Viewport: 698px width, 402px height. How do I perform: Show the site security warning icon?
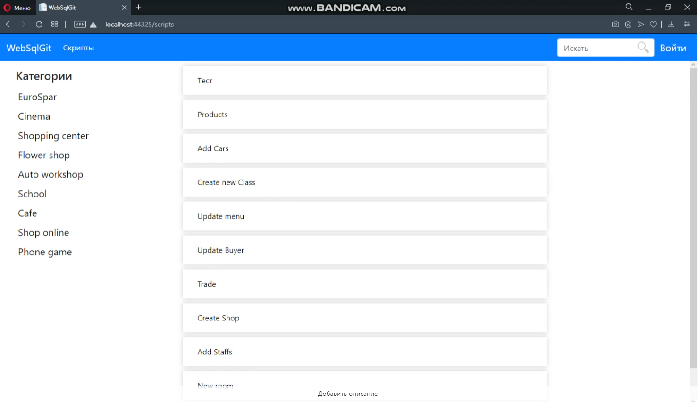click(x=93, y=25)
